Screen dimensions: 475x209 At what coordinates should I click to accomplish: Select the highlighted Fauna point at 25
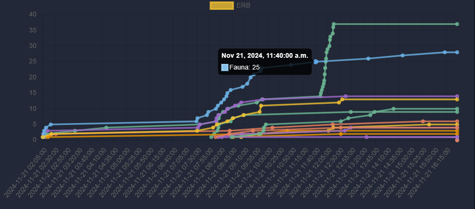point(316,62)
